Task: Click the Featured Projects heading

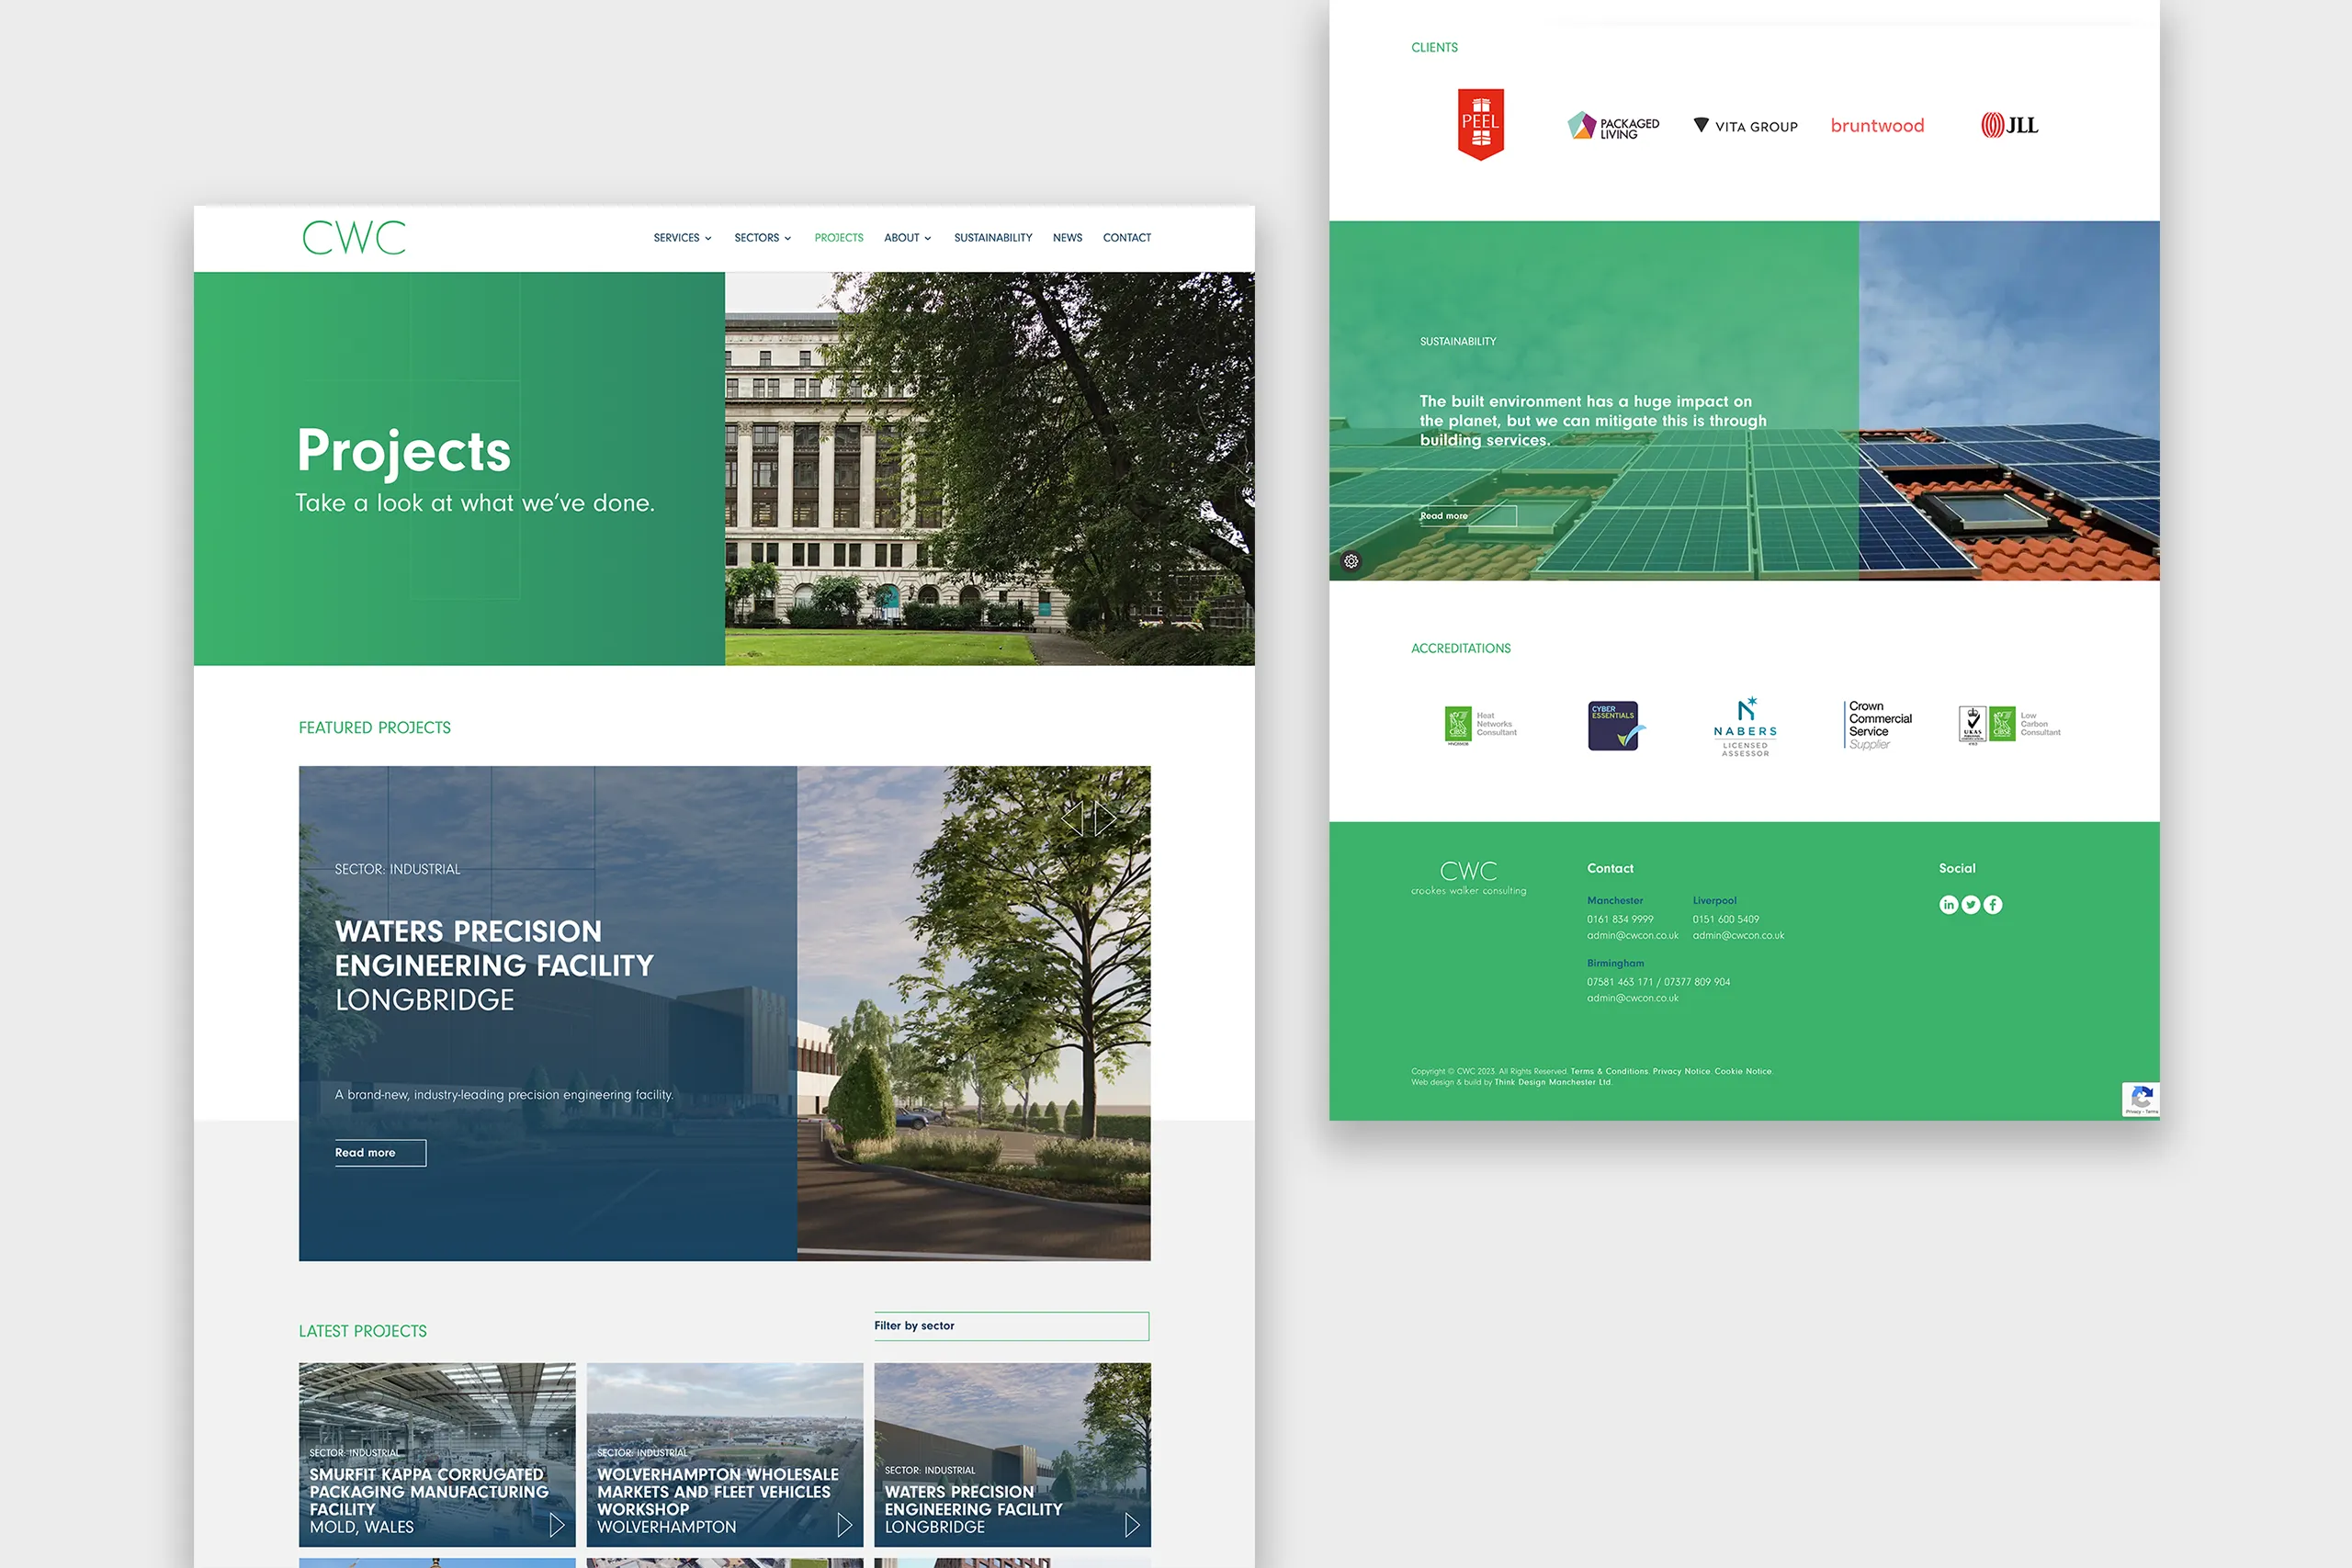Action: (x=375, y=728)
